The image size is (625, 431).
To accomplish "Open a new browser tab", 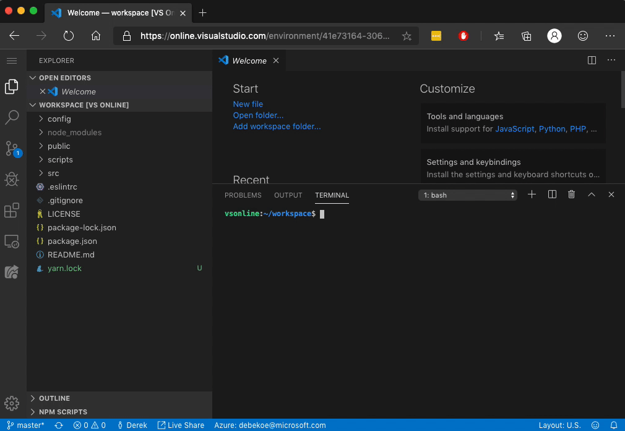I will coord(202,13).
